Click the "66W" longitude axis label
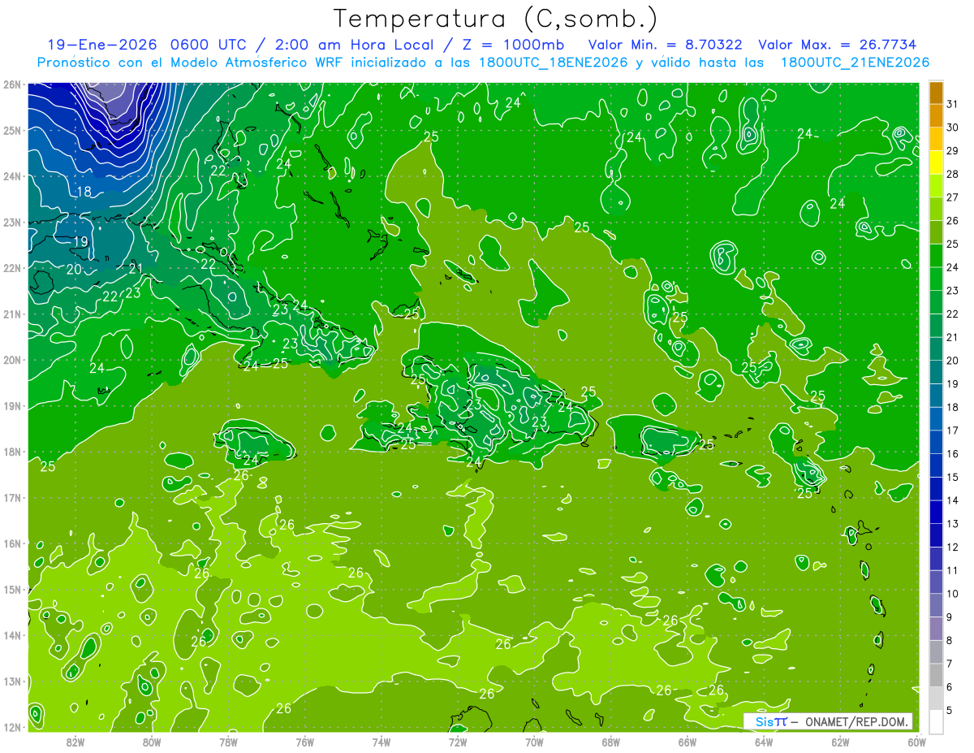 pyautogui.click(x=687, y=742)
